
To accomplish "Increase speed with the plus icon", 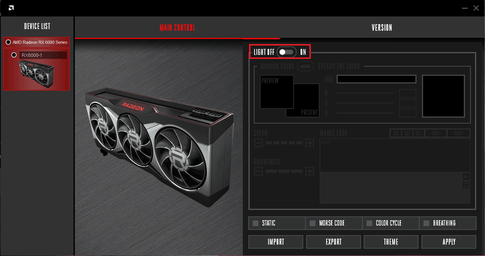I will coord(310,143).
